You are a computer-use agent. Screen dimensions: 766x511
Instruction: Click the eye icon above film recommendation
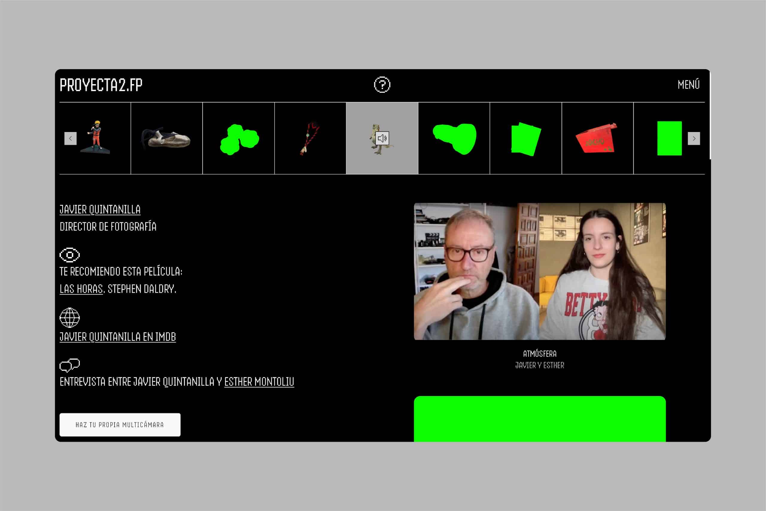pyautogui.click(x=70, y=255)
